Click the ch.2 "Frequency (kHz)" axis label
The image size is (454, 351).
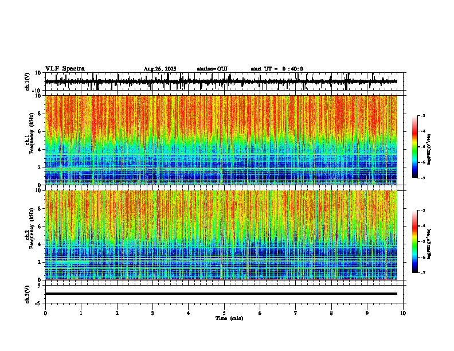[32, 228]
